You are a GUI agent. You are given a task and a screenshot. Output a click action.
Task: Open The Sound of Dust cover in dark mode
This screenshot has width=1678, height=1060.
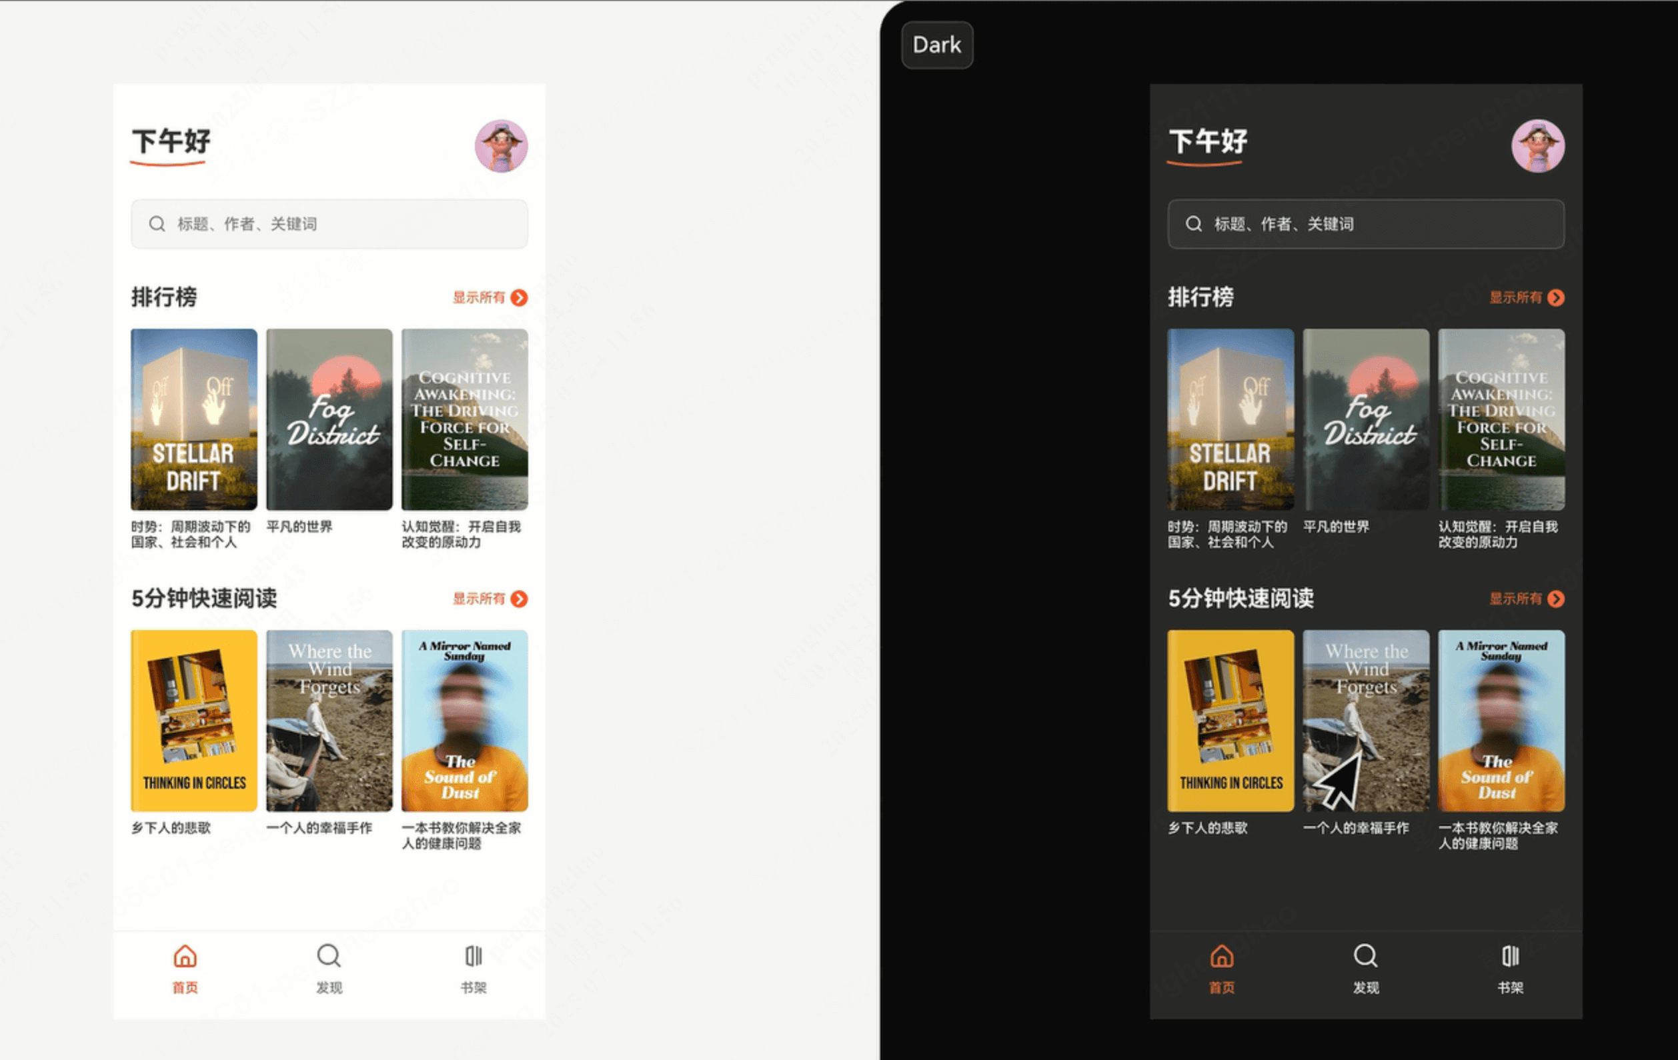(1501, 721)
